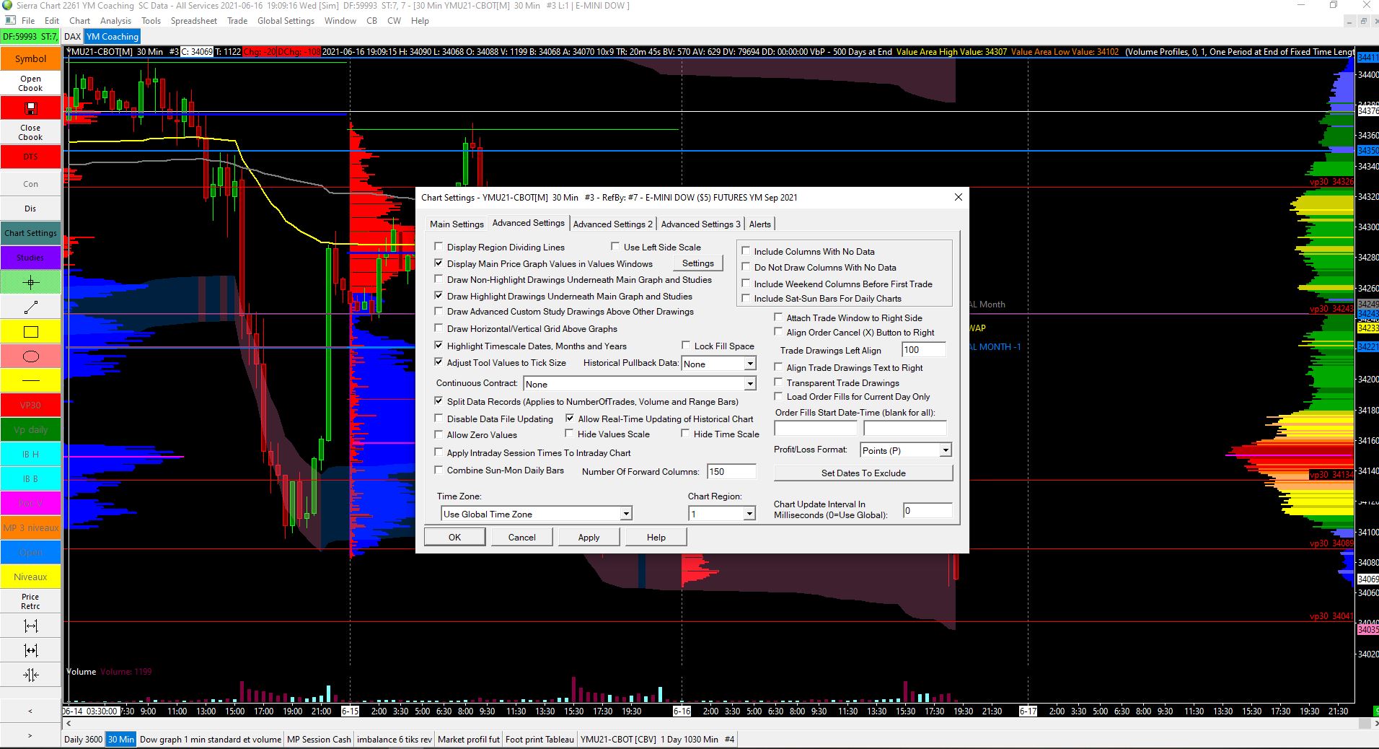Select the ellipse drawing tool
This screenshot has width=1379, height=749.
point(30,356)
